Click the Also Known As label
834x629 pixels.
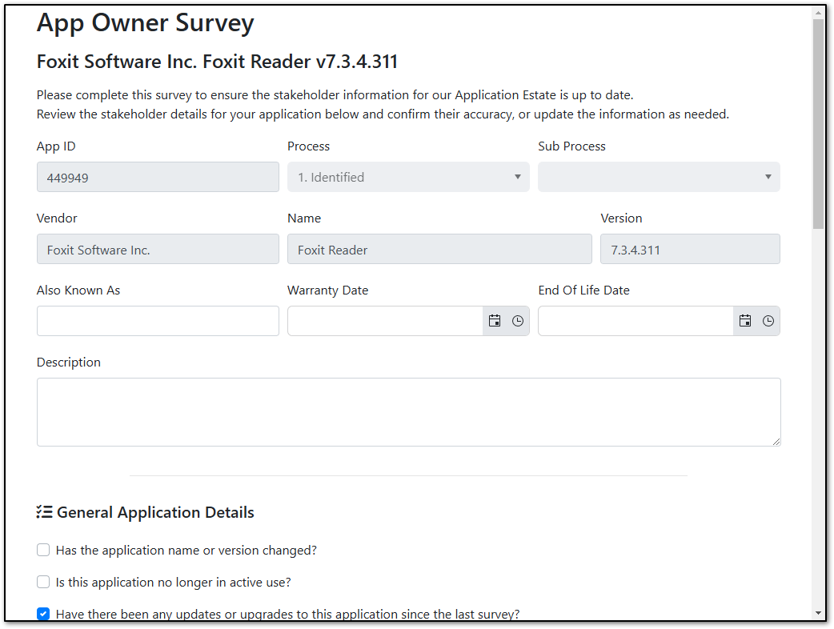click(78, 290)
